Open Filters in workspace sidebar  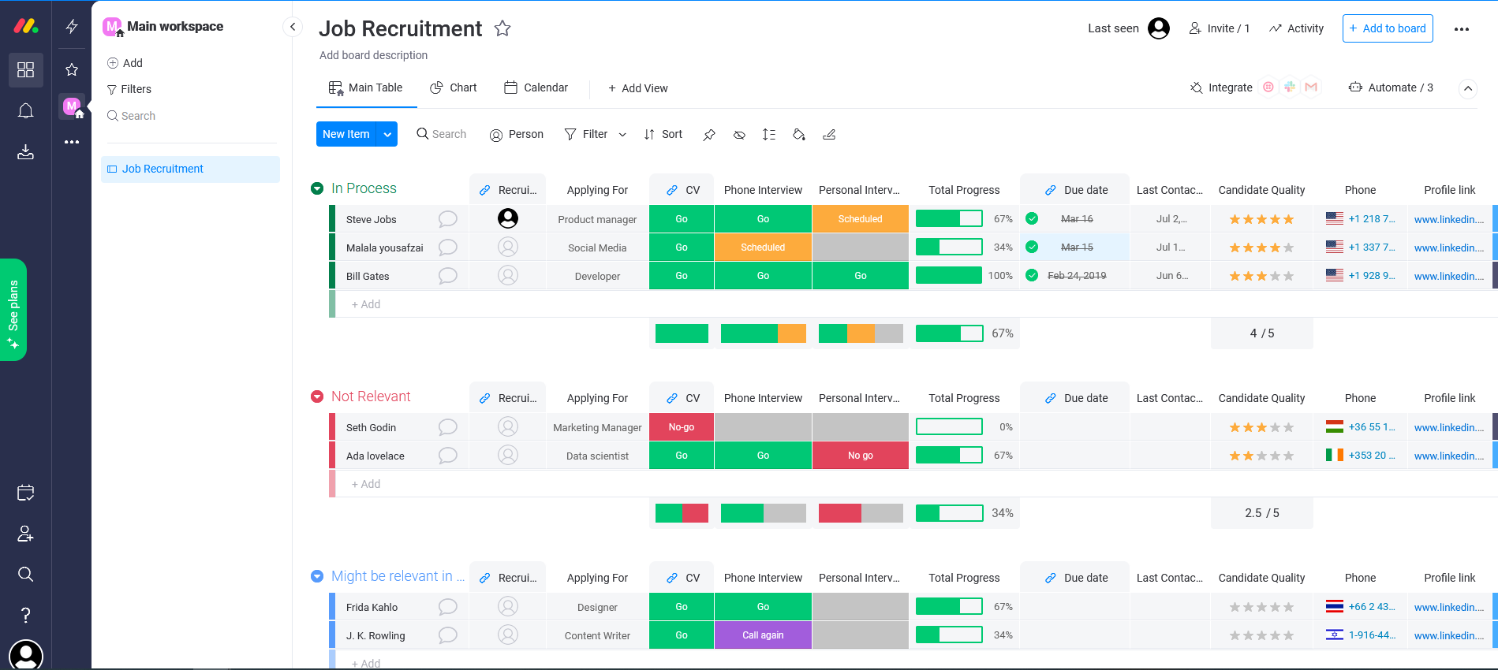(129, 89)
